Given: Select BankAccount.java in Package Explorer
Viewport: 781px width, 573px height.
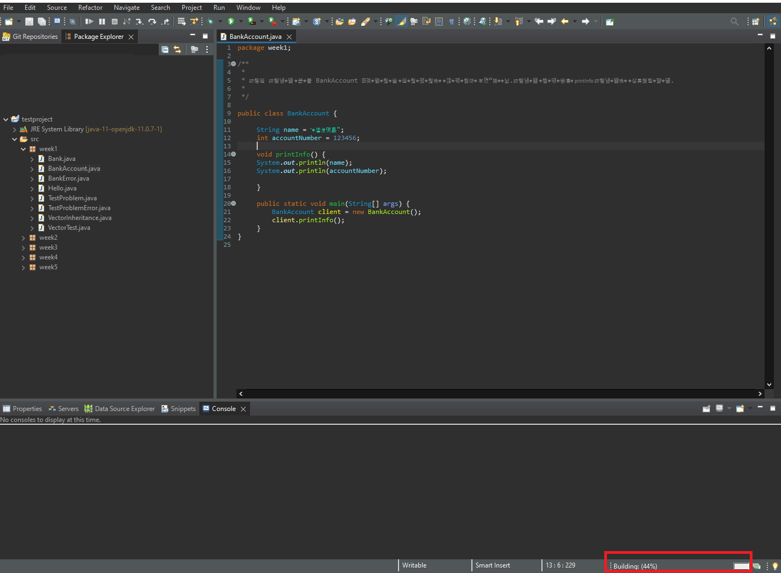Looking at the screenshot, I should (69, 169).
